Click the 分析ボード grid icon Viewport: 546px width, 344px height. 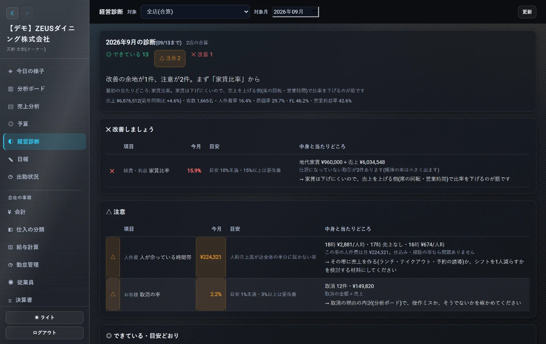11,89
